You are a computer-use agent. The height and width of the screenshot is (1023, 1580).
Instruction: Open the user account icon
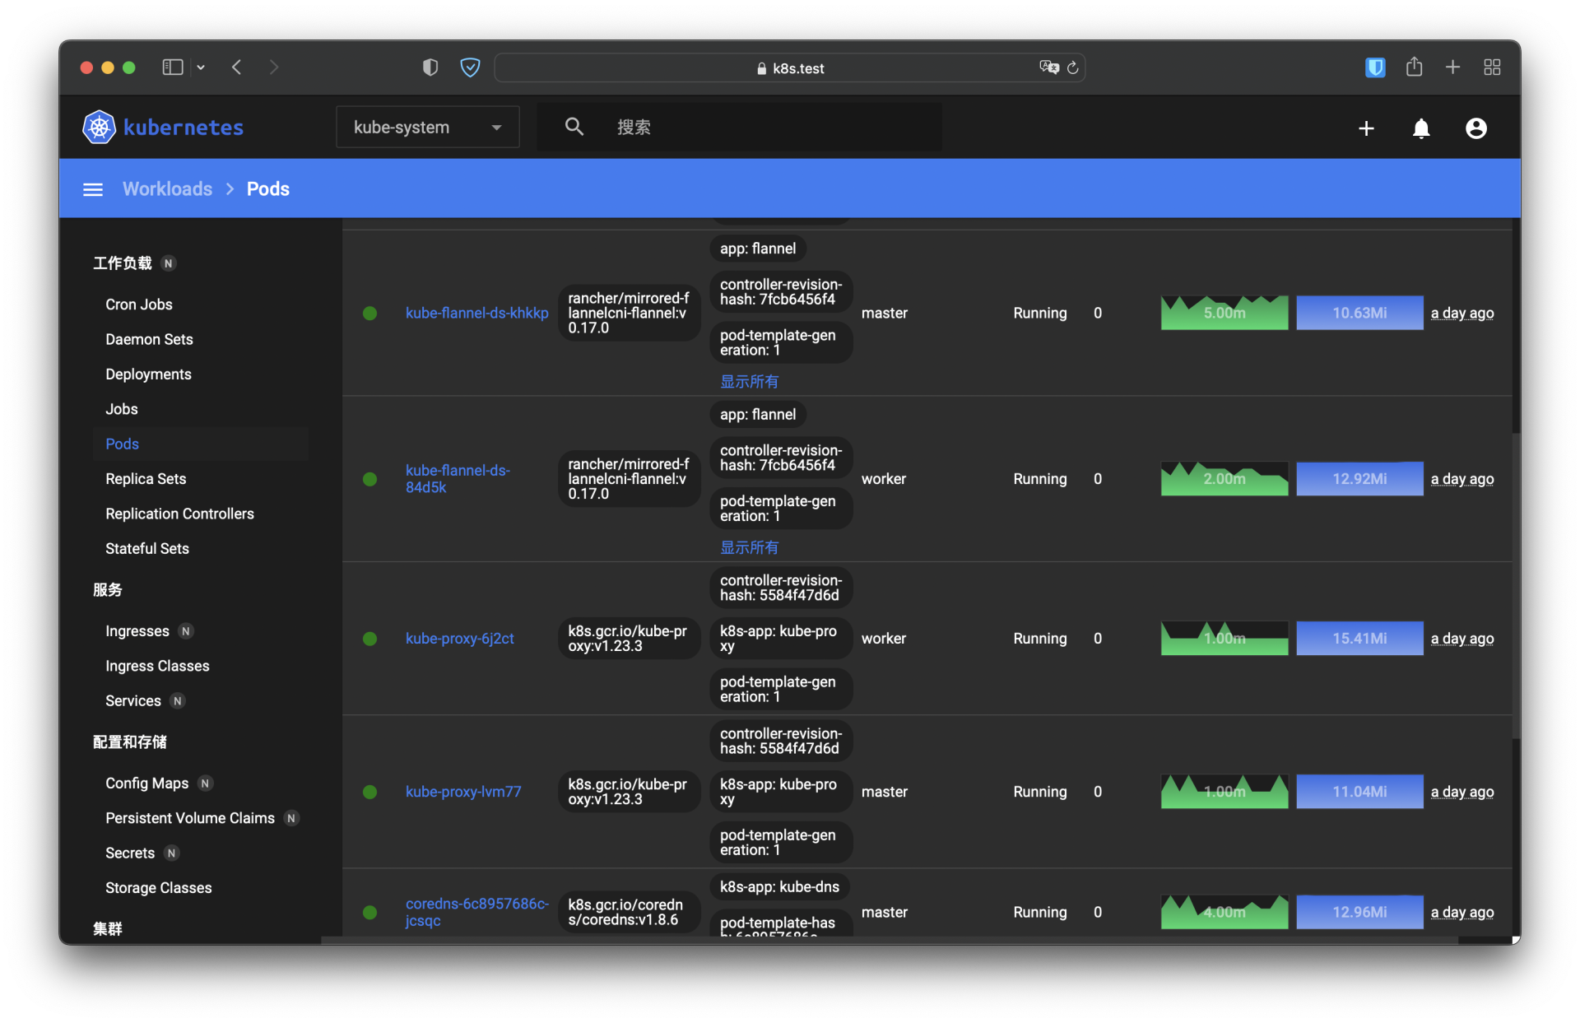tap(1476, 128)
